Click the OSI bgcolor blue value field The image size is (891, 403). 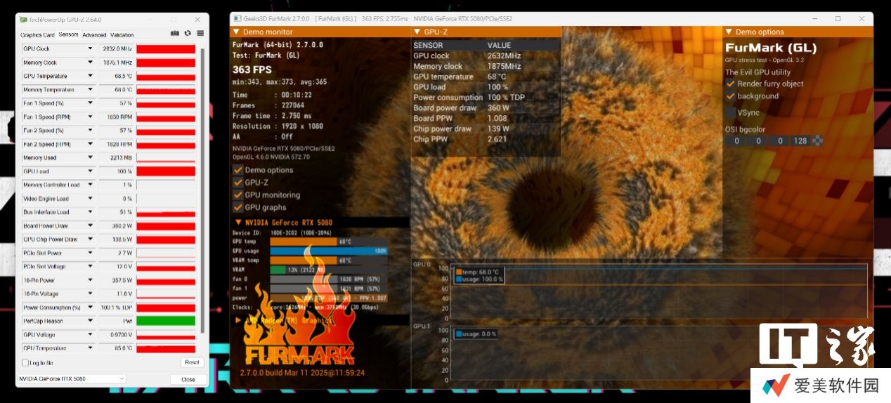click(x=779, y=140)
